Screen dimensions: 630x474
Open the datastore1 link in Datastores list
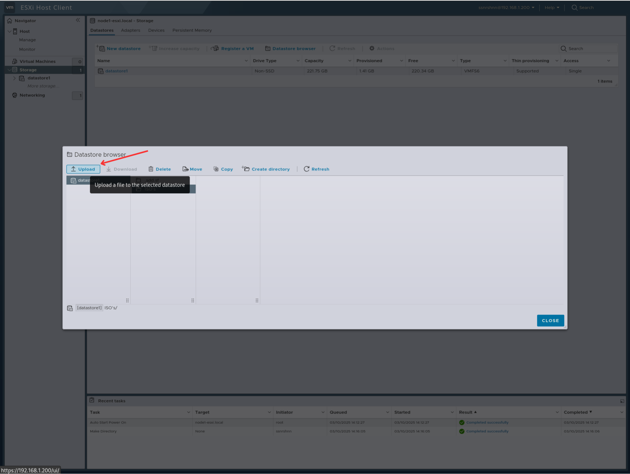(116, 71)
